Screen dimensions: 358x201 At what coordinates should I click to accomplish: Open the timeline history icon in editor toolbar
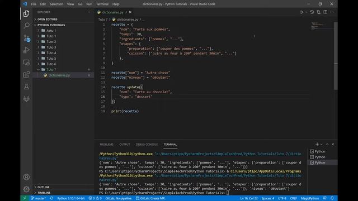312,12
